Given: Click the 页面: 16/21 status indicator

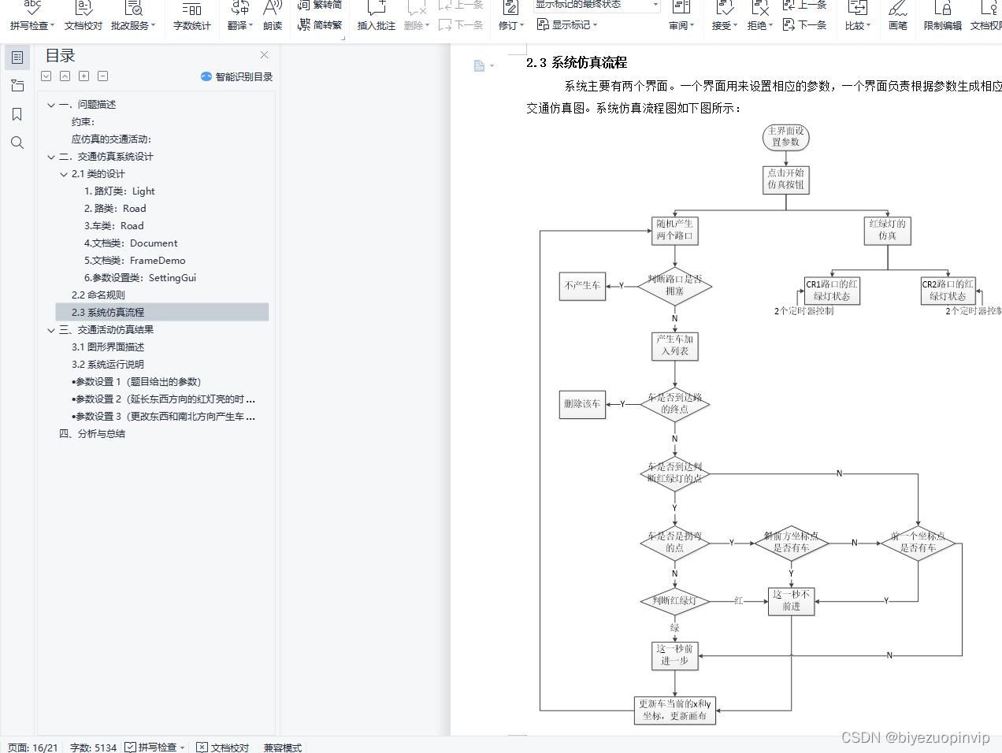Looking at the screenshot, I should (33, 747).
